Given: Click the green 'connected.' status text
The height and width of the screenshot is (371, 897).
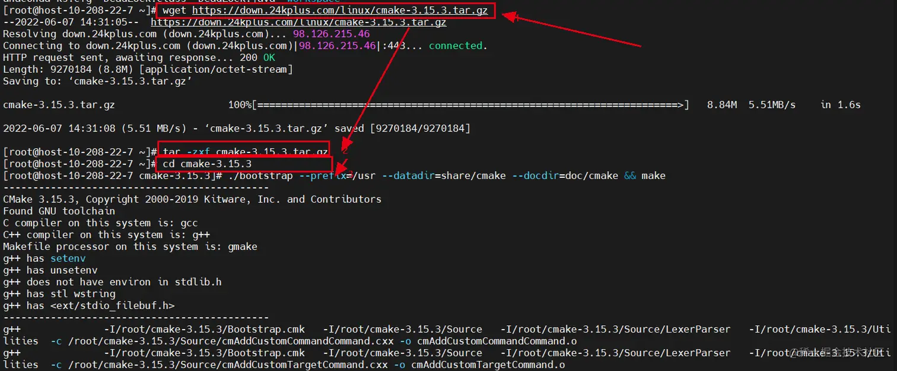Looking at the screenshot, I should click(x=458, y=46).
